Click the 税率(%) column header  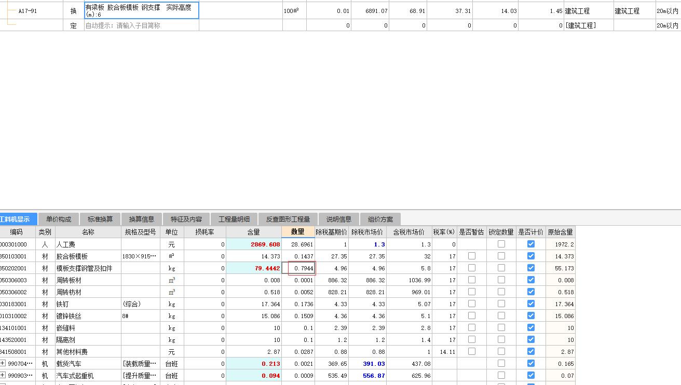(444, 232)
